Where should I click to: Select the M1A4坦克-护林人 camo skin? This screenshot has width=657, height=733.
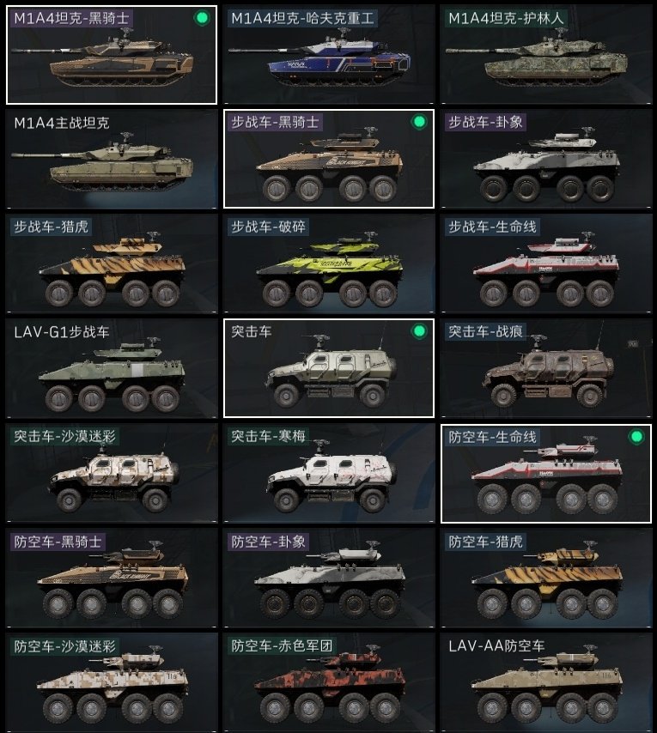[546, 55]
